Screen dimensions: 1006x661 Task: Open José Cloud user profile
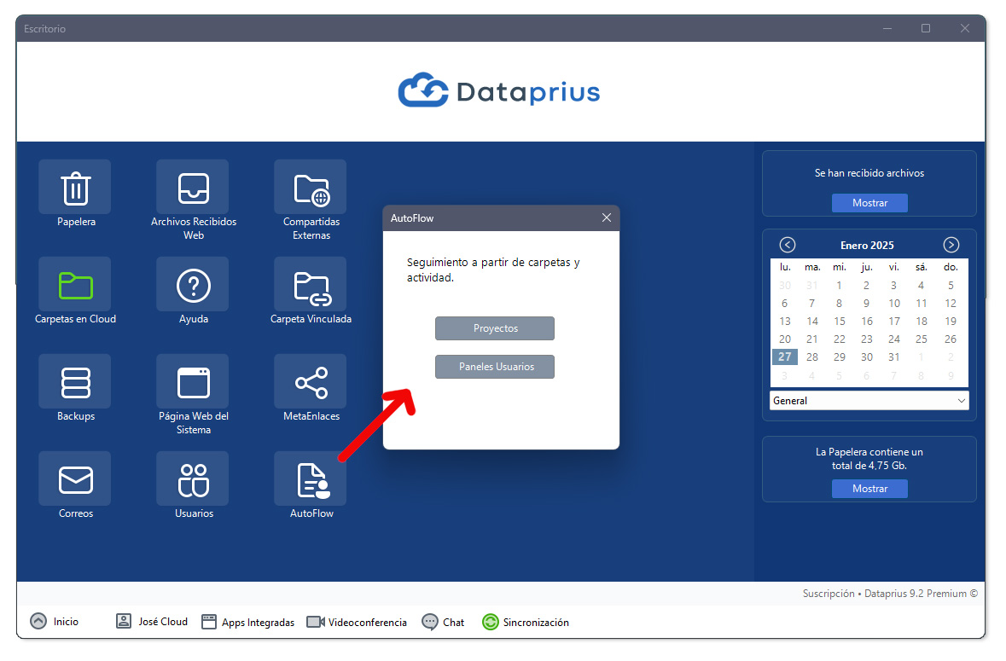tap(152, 621)
